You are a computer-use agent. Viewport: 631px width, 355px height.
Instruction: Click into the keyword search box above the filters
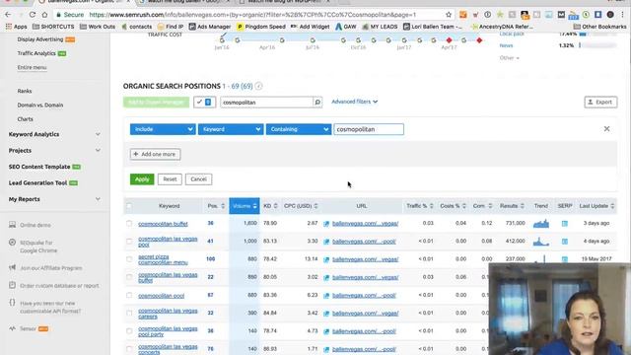[266, 103]
